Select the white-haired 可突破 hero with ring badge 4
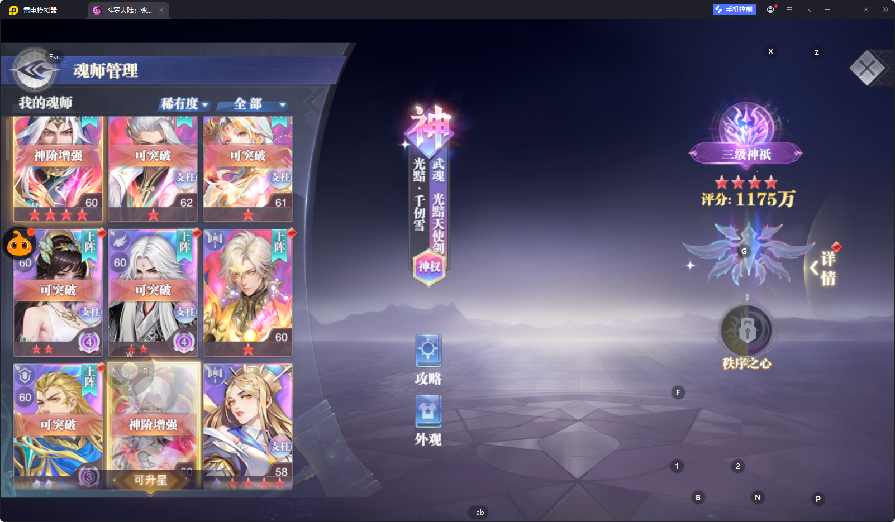 153,293
